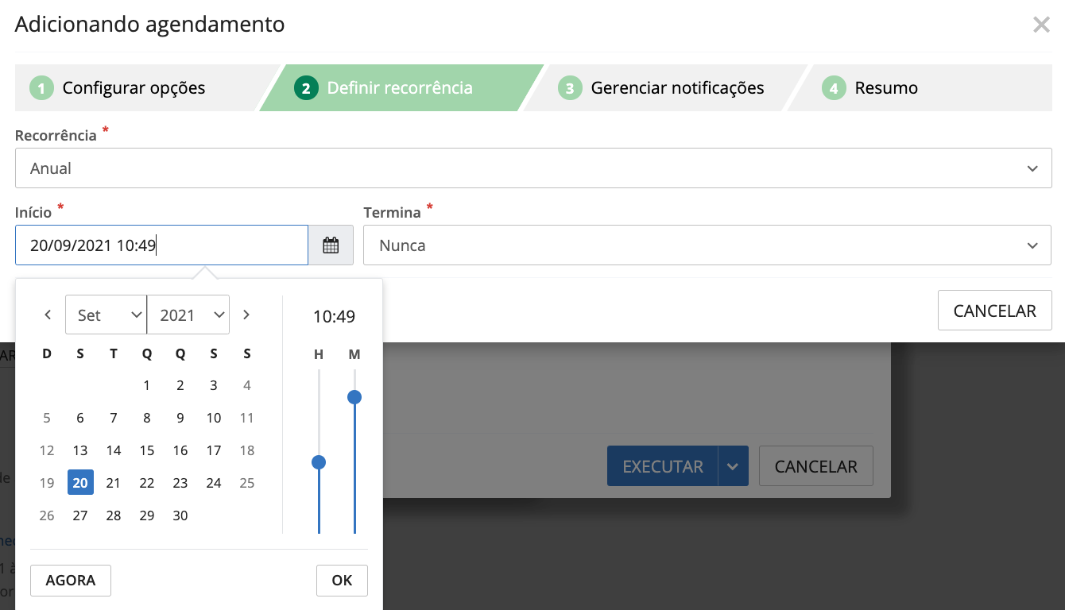Click the 10:49 time display
1065x610 pixels.
coord(334,317)
